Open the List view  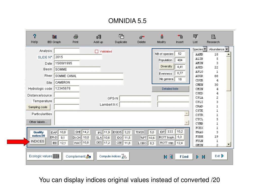click(195, 39)
